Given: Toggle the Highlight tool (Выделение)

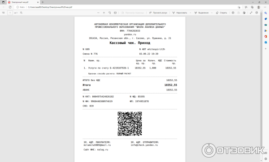Looking at the screenshot, I should pos(201,13).
